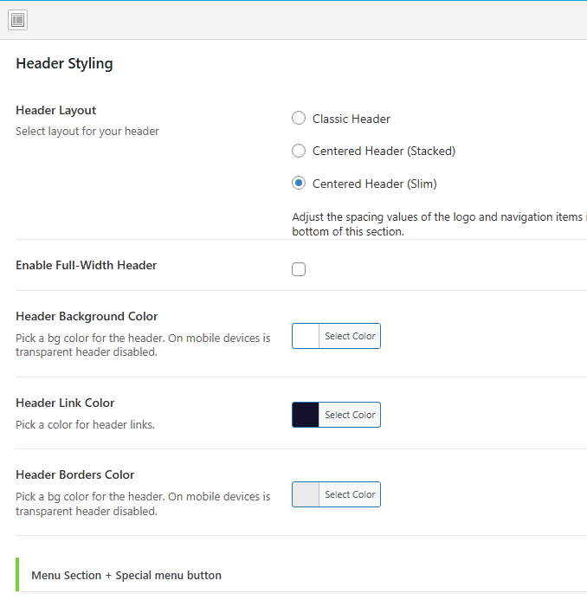Click the Header Styling section title
587x600 pixels.
click(64, 63)
